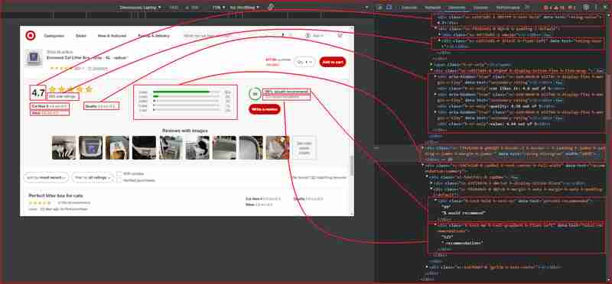
Task: Check the With photos checkbox
Action: click(119, 174)
